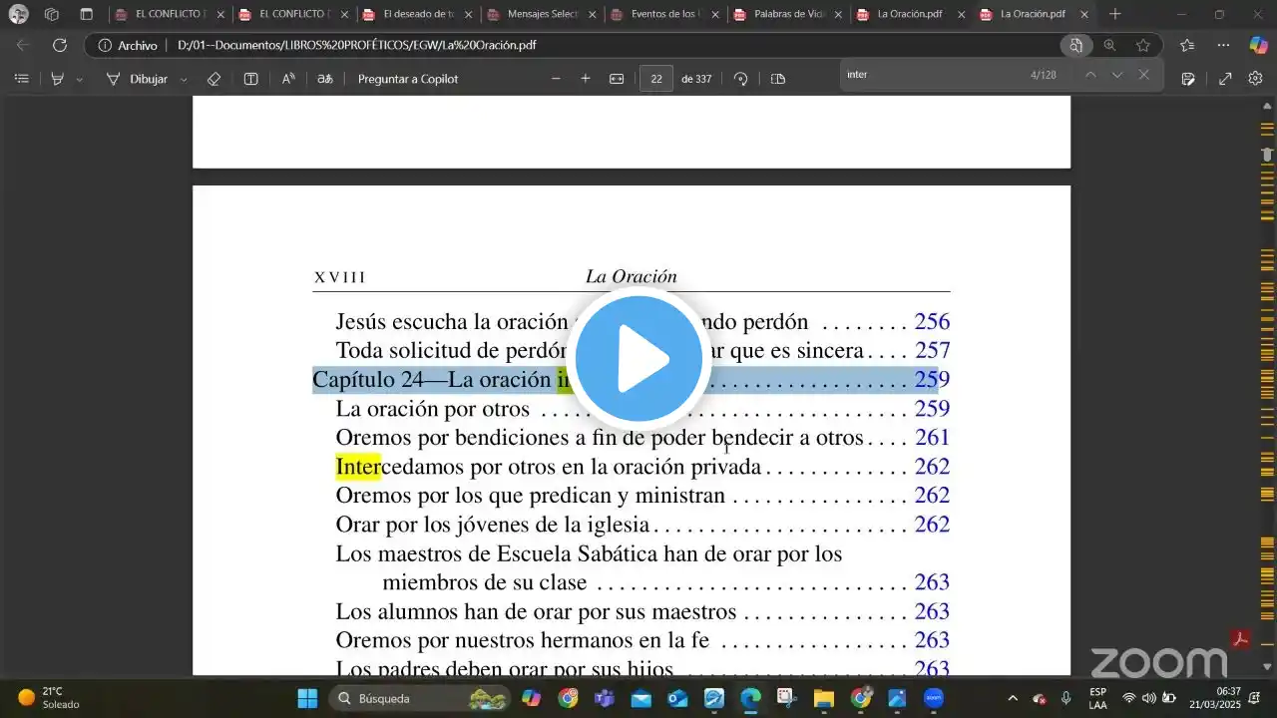Click Preguntar a Copilot
Screen dimensions: 1277x718
tap(408, 79)
